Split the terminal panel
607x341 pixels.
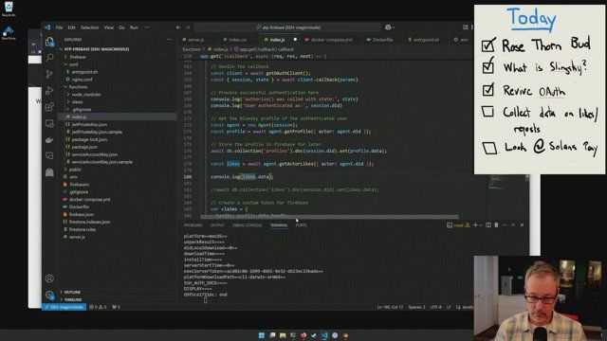tap(488, 225)
